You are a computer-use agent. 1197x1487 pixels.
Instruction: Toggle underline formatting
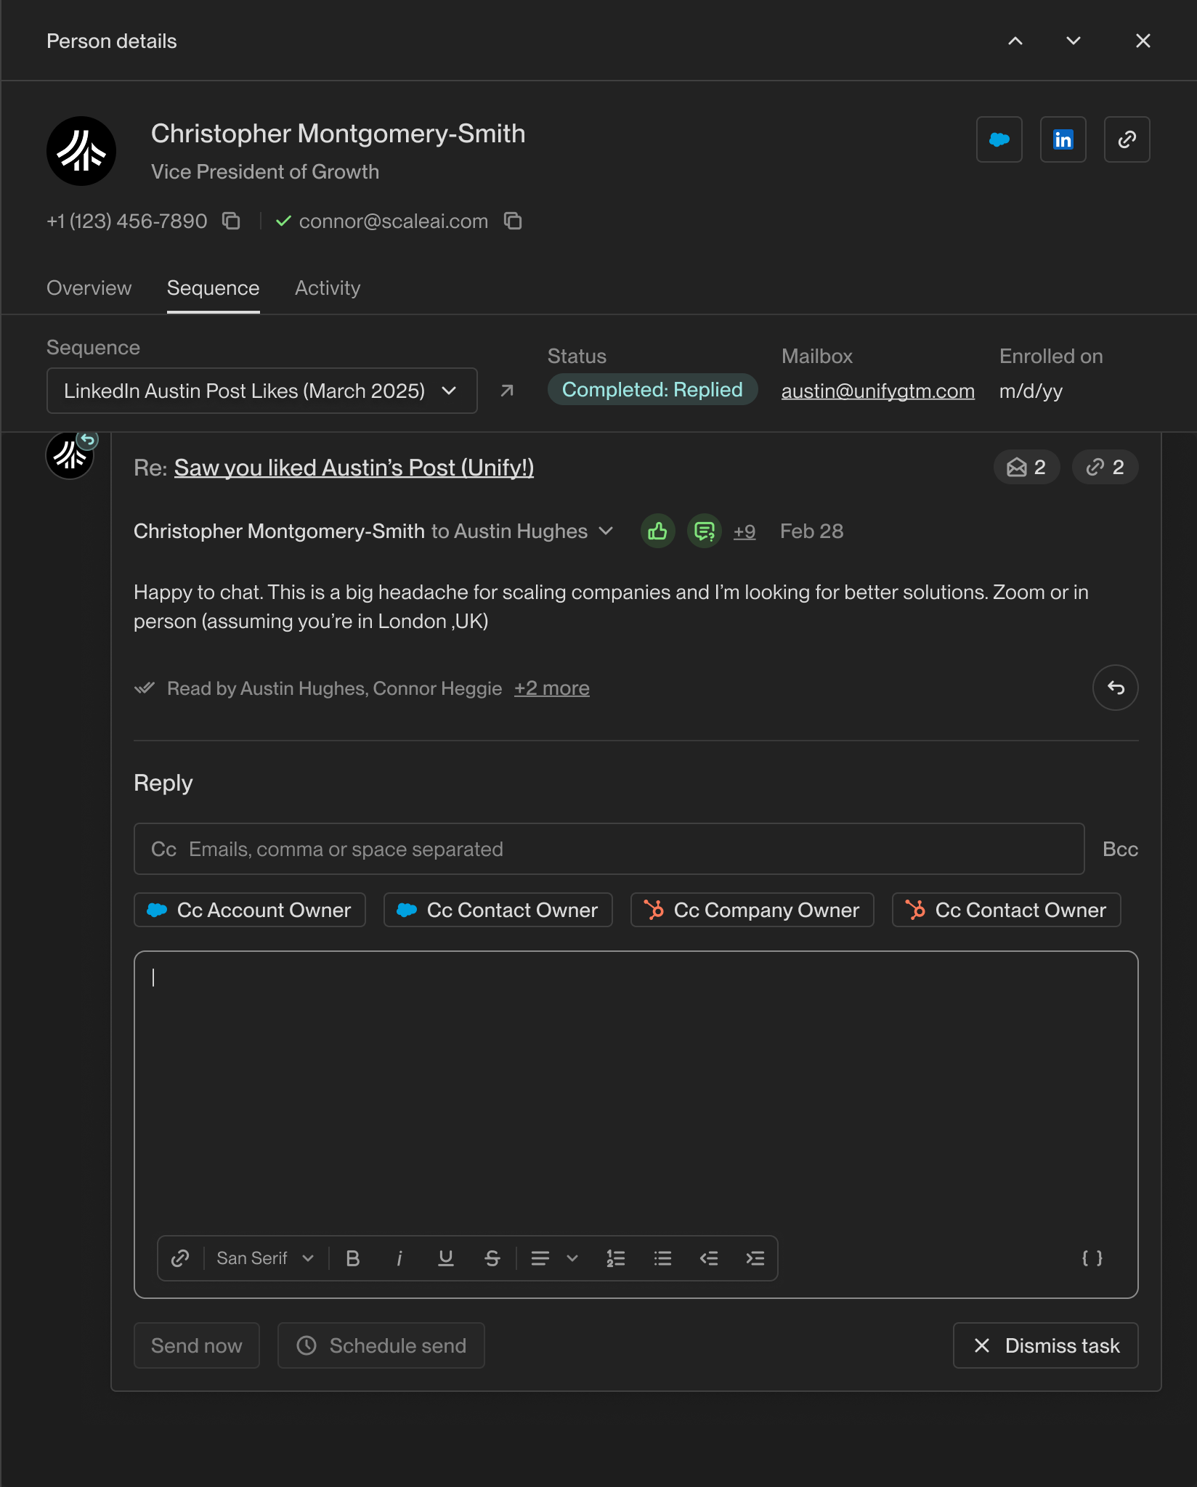pos(446,1258)
